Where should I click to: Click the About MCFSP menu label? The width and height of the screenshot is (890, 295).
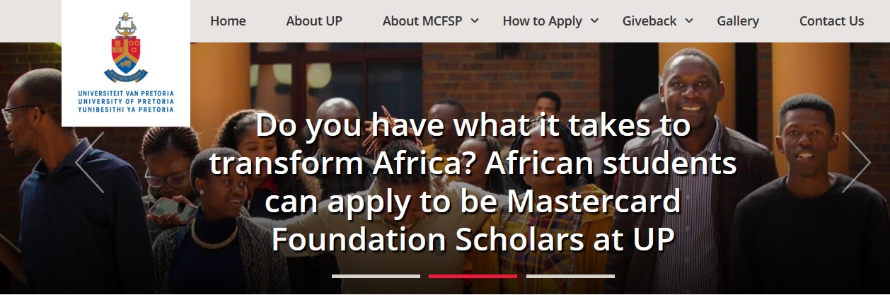pyautogui.click(x=422, y=21)
